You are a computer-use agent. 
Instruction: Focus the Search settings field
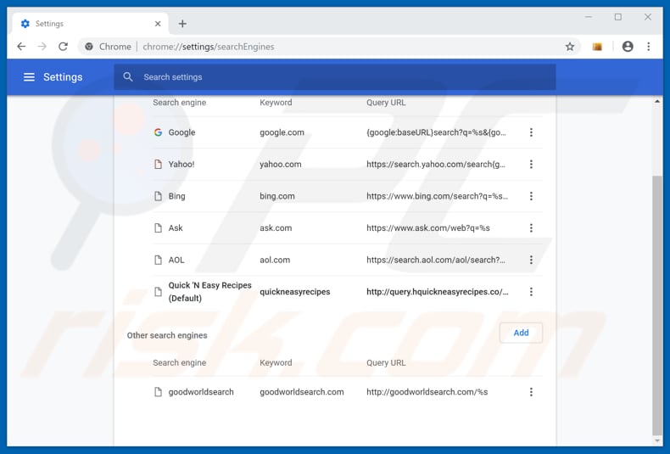coord(334,77)
